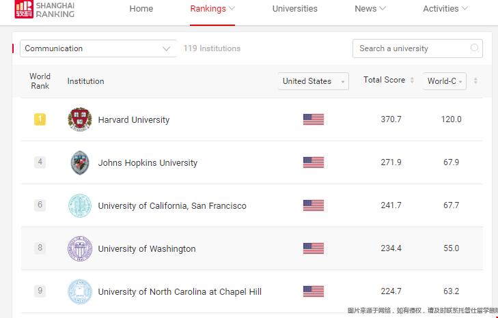Open the Communication subject dropdown
The image size is (498, 318).
[x=98, y=48]
